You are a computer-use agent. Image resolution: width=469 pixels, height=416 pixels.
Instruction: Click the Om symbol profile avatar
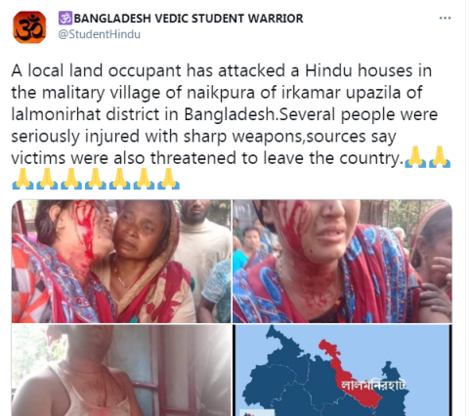[x=29, y=27]
